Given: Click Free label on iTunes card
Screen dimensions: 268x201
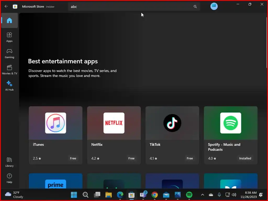Looking at the screenshot, I should [x=73, y=158].
